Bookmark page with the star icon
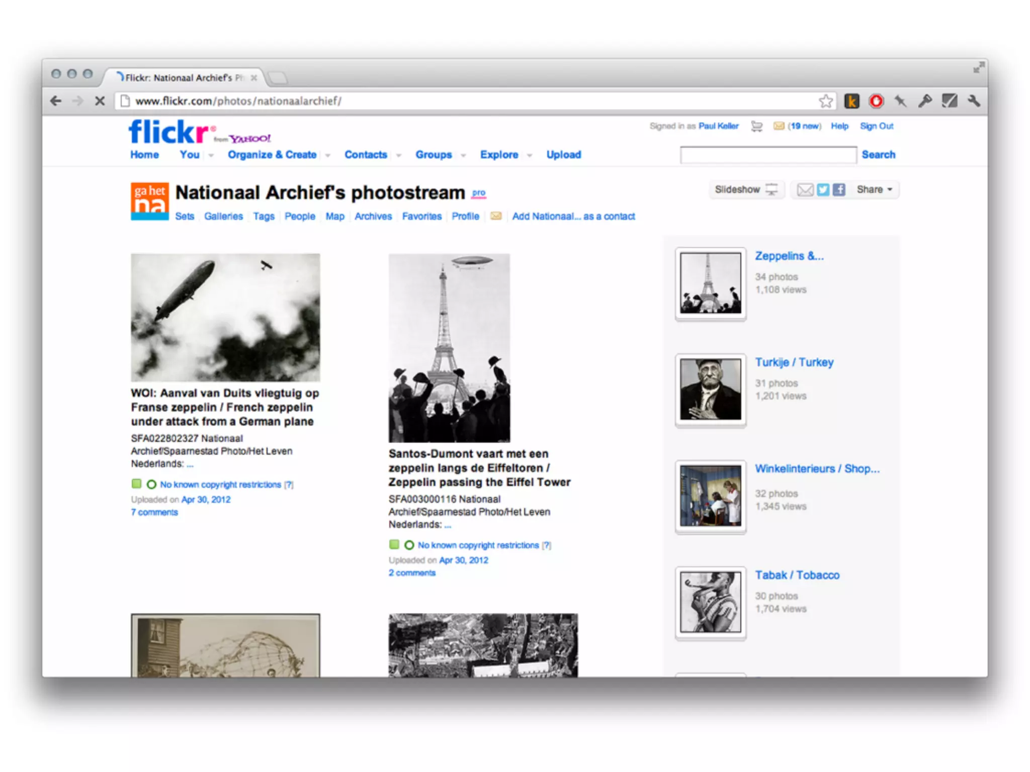 (825, 101)
